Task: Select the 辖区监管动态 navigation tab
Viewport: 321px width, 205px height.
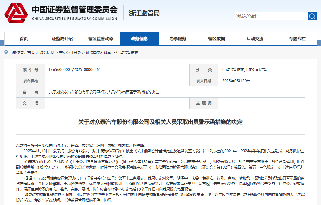Action: pyautogui.click(x=101, y=38)
